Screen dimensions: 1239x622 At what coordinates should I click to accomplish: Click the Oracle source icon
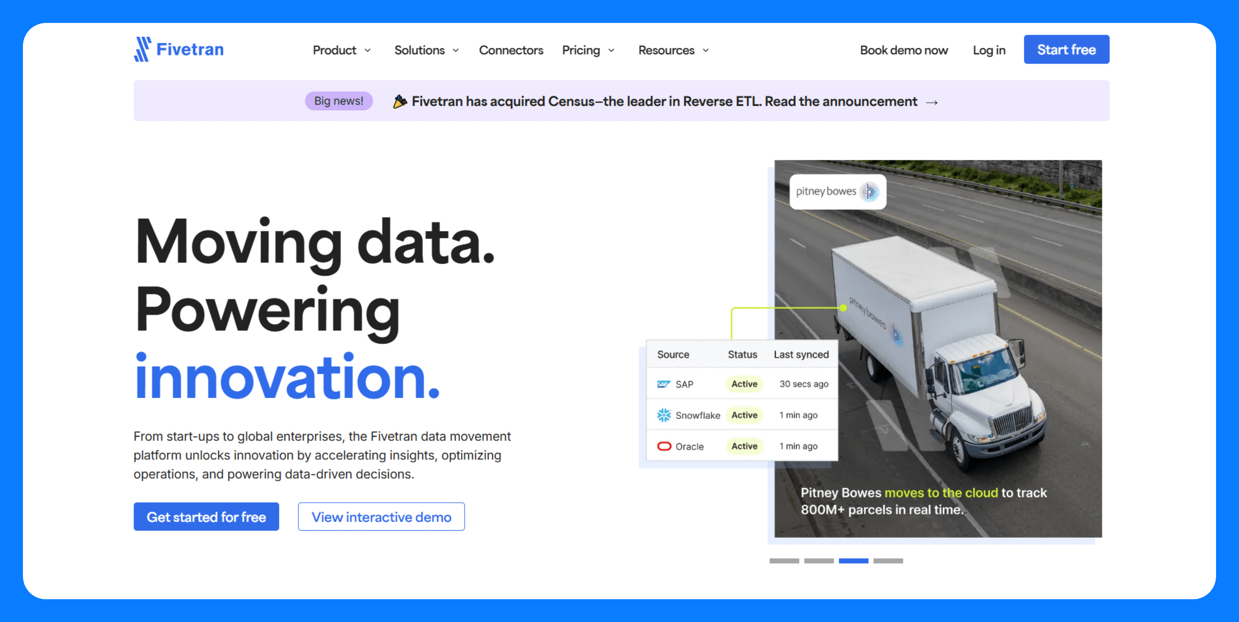click(664, 446)
